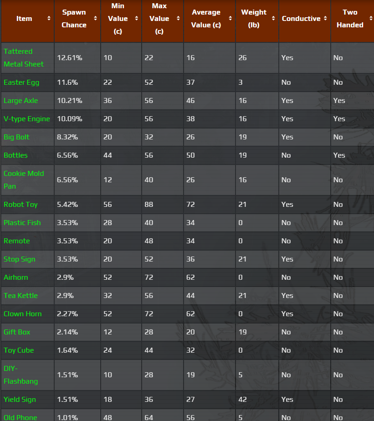Sort table by Item column arrows
The width and height of the screenshot is (374, 421).
(x=49, y=19)
